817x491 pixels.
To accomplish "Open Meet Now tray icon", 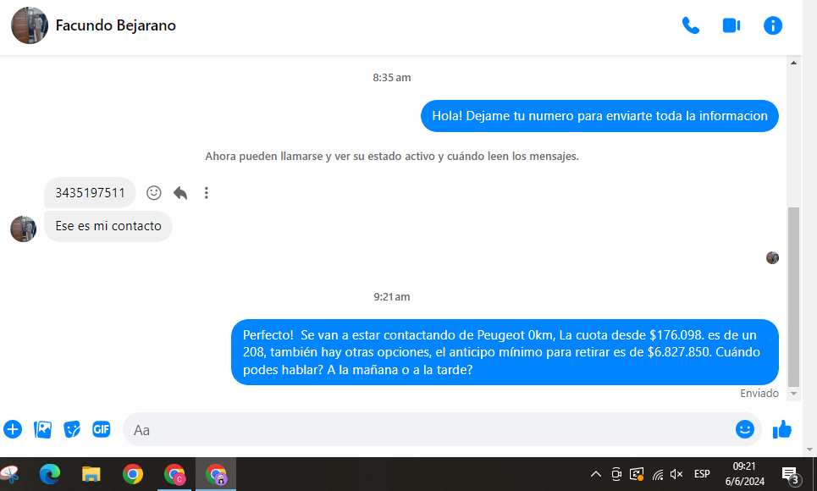I will [x=616, y=474].
